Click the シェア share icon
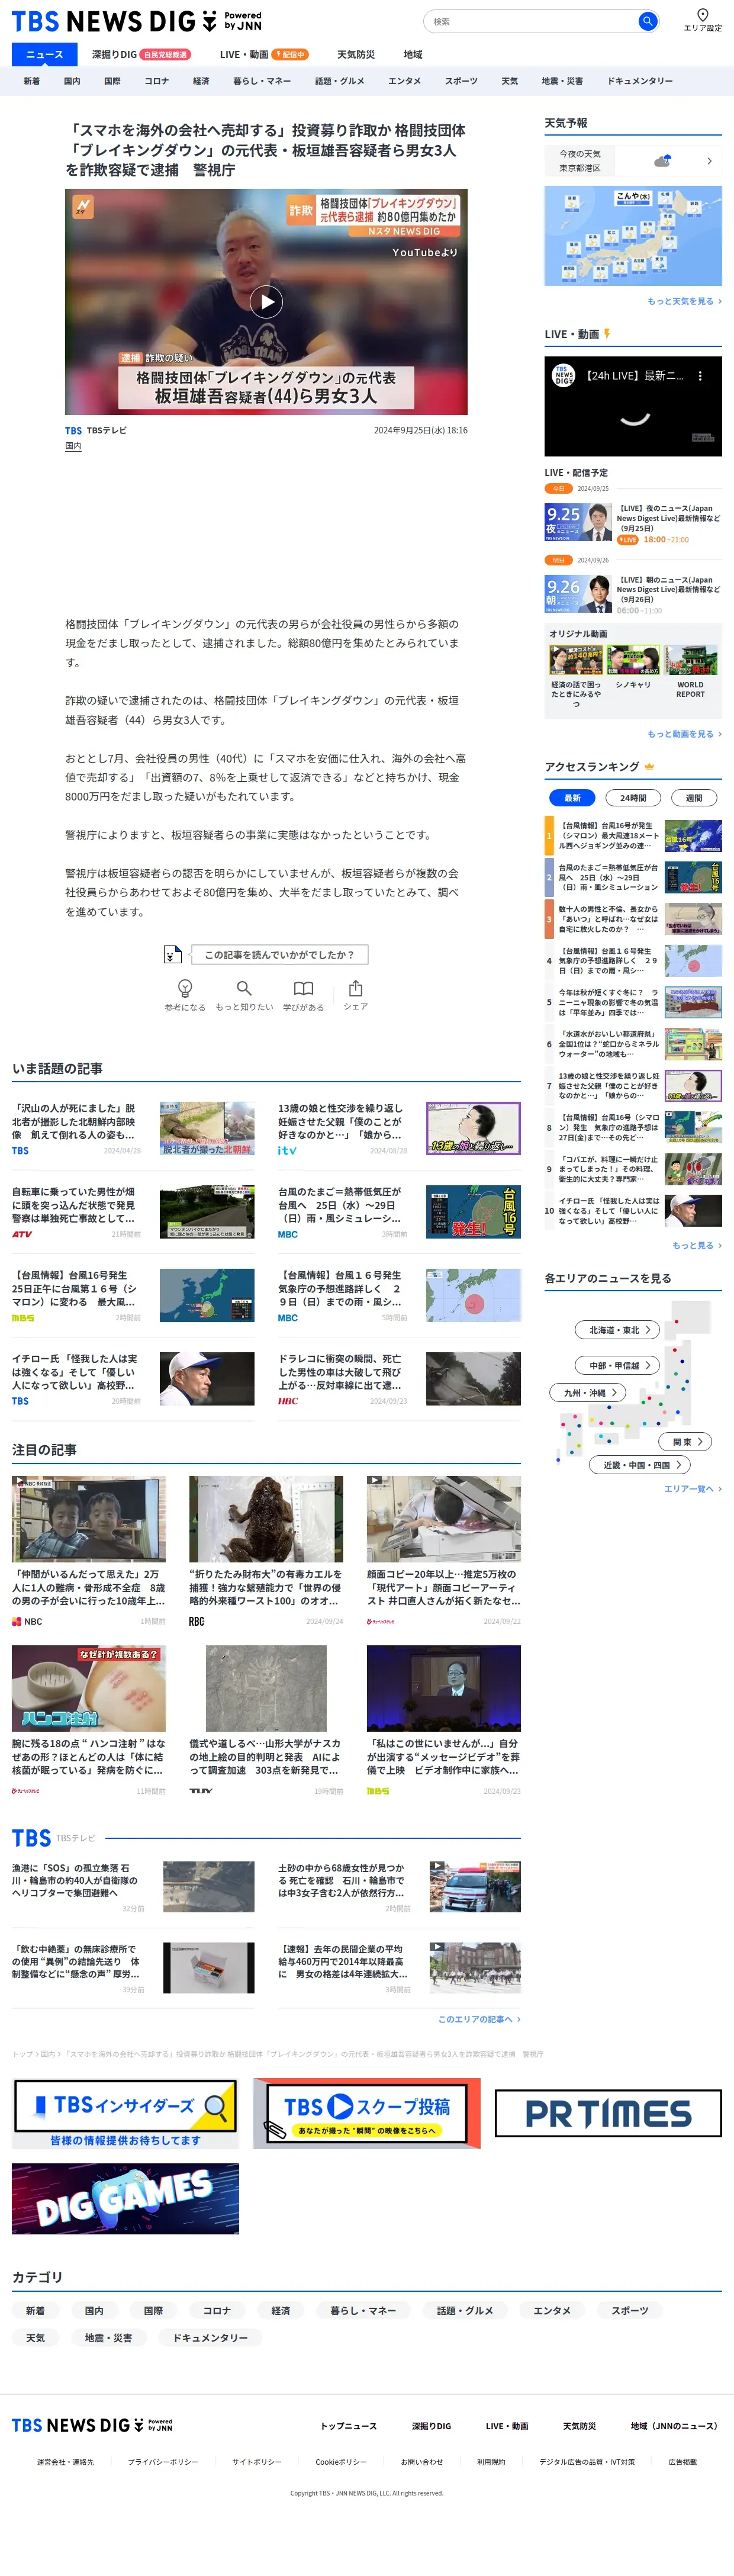 (355, 995)
